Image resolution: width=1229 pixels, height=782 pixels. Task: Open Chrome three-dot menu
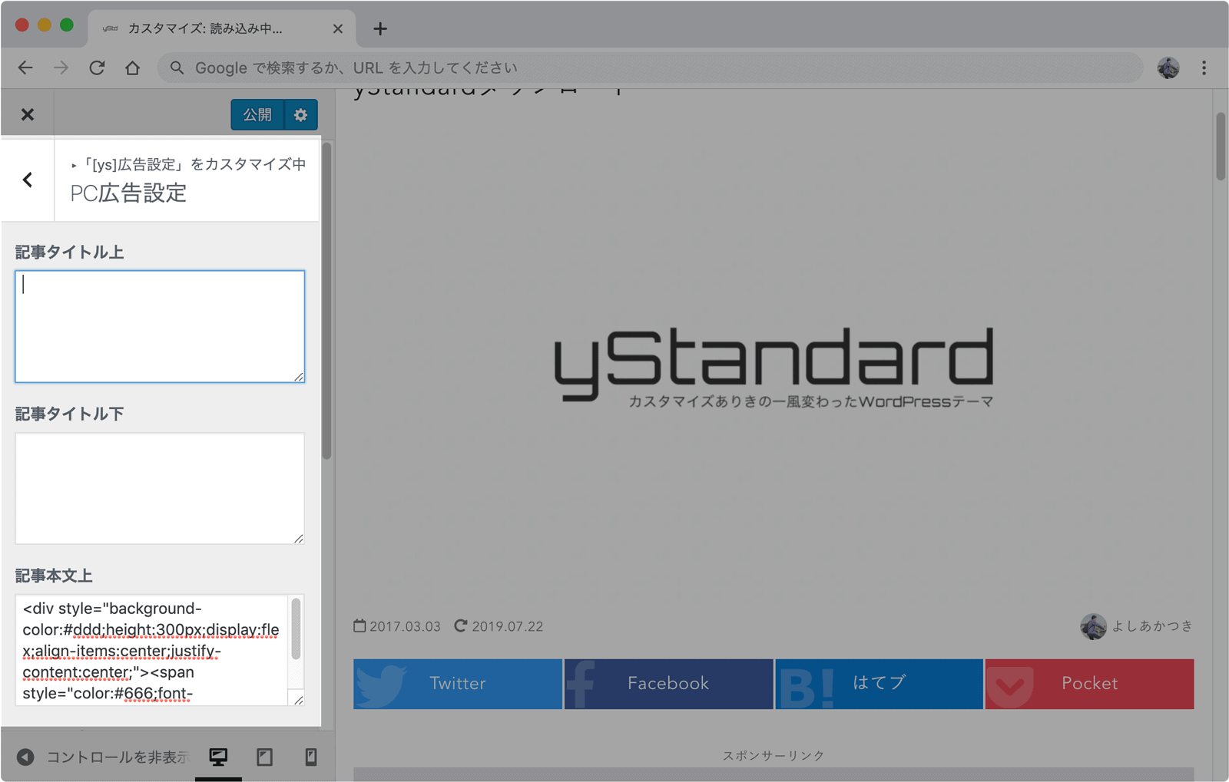click(1204, 68)
